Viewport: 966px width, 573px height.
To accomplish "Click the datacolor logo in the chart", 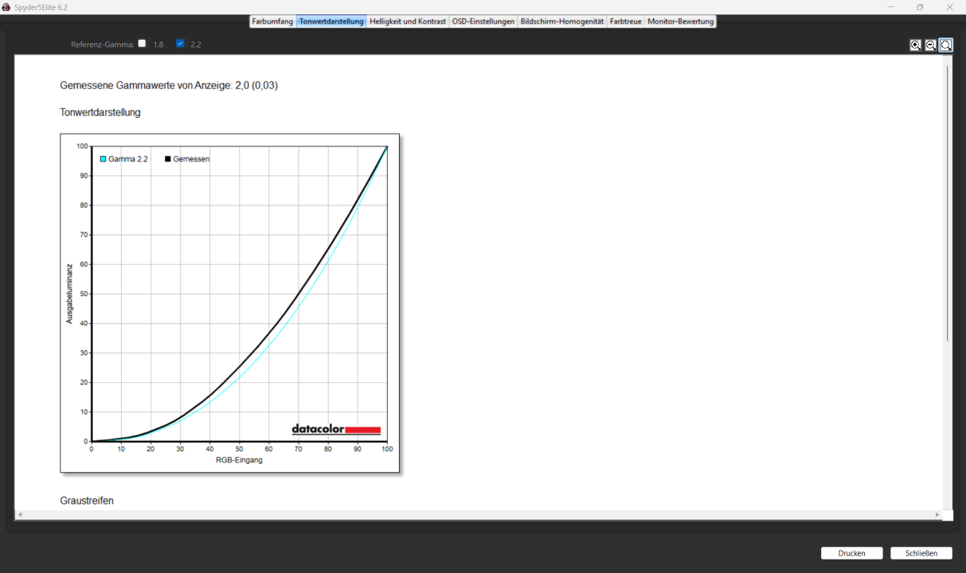I will pyautogui.click(x=336, y=430).
